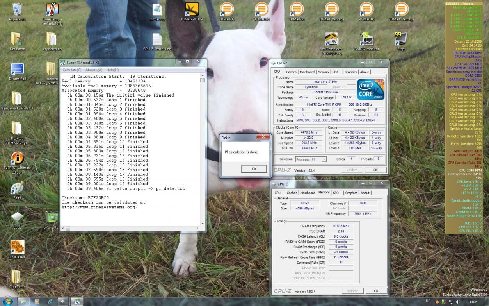489x306 pixels.
Task: Switch to SPD tab in upper CPU-Z
Action: tap(335, 72)
